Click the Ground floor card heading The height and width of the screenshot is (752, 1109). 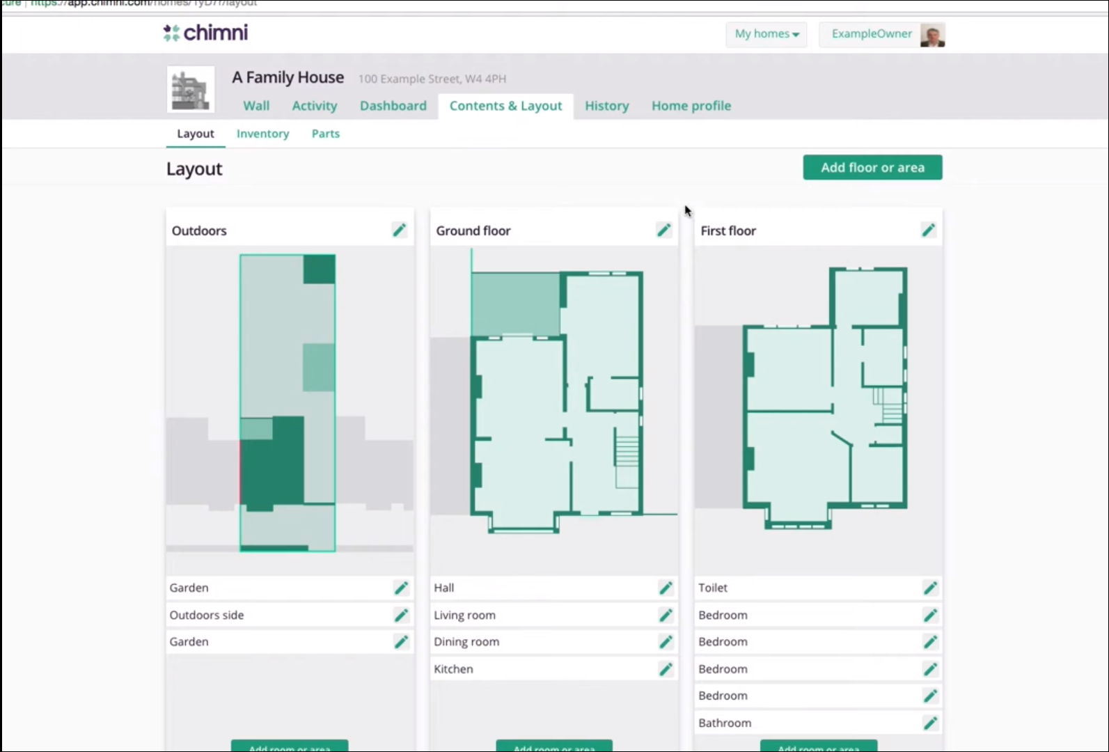click(x=473, y=230)
